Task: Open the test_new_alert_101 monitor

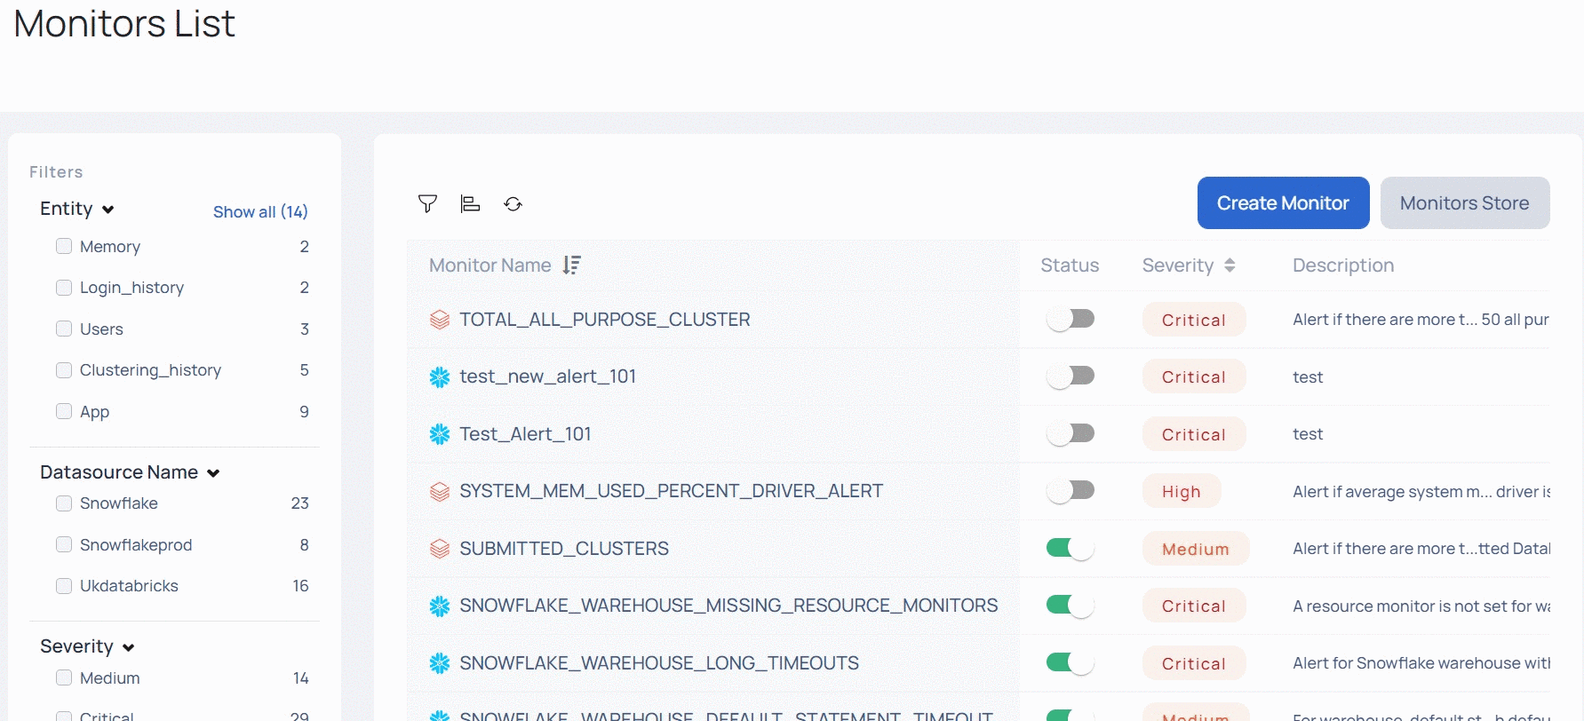Action: (x=547, y=376)
